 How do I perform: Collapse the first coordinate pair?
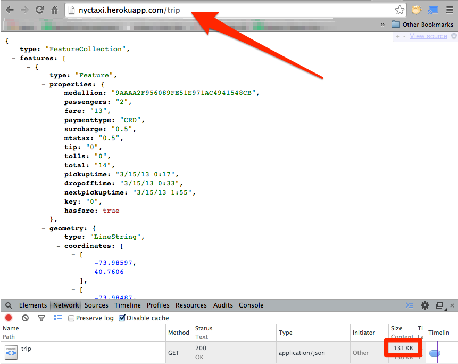pos(73,255)
